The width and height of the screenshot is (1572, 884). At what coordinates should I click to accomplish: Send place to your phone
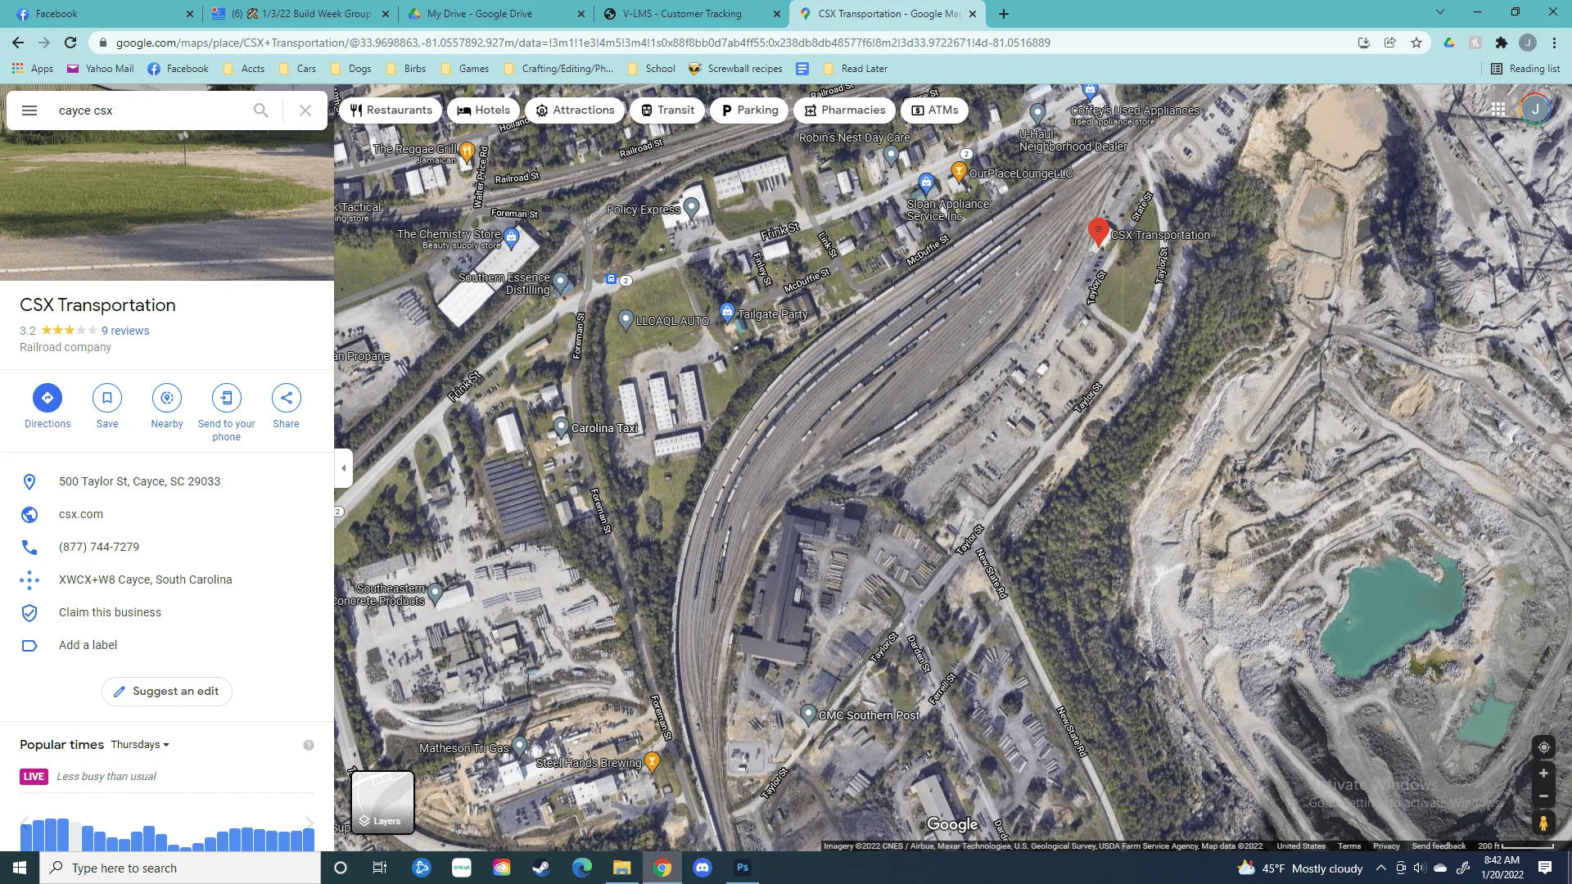click(x=227, y=398)
